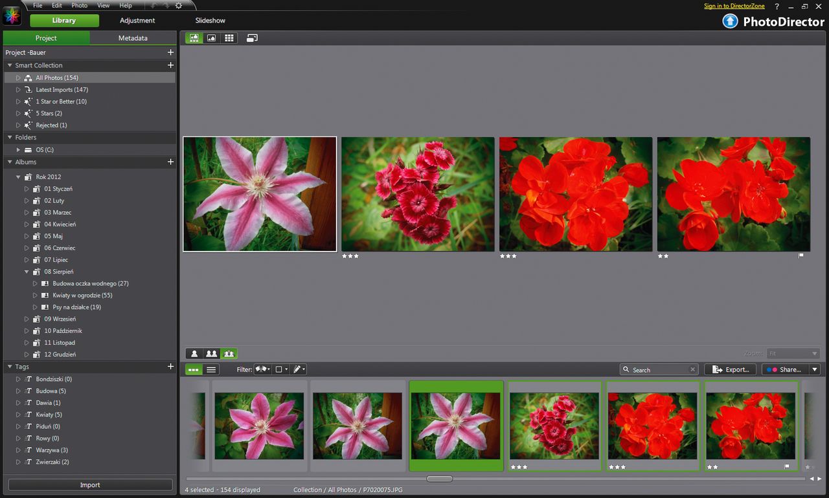Collapse the 08 Sierpień album folder
This screenshot has width=829, height=498.
pos(27,272)
